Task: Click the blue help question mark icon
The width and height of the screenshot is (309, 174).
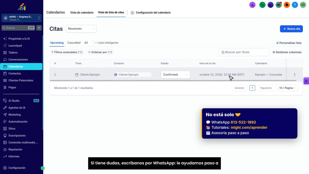Action: pyautogui.click(x=295, y=5)
